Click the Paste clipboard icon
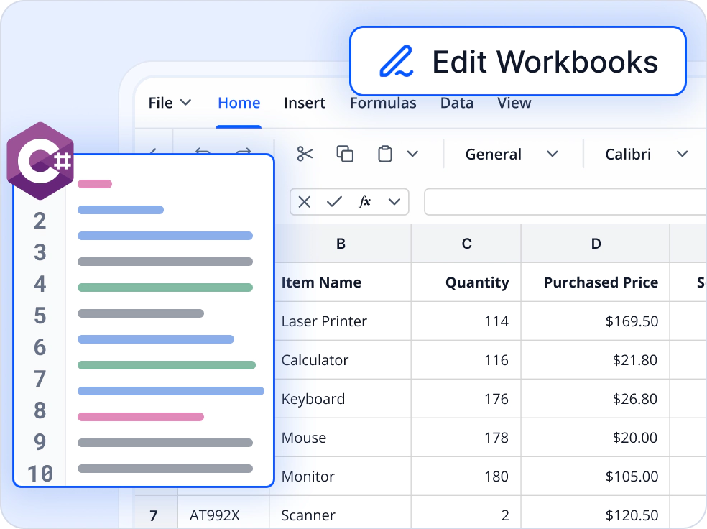707x529 pixels. point(384,155)
